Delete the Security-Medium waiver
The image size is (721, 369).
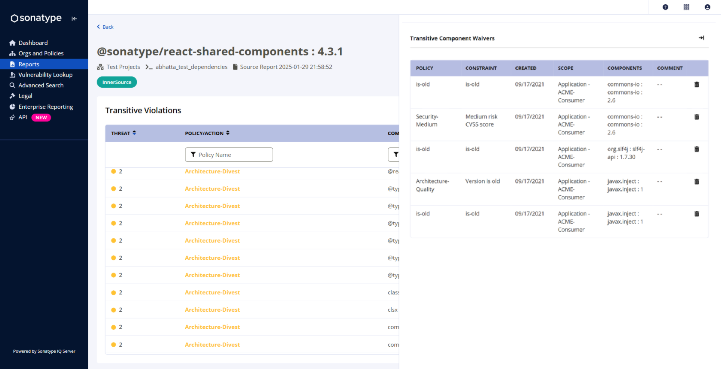coord(697,117)
